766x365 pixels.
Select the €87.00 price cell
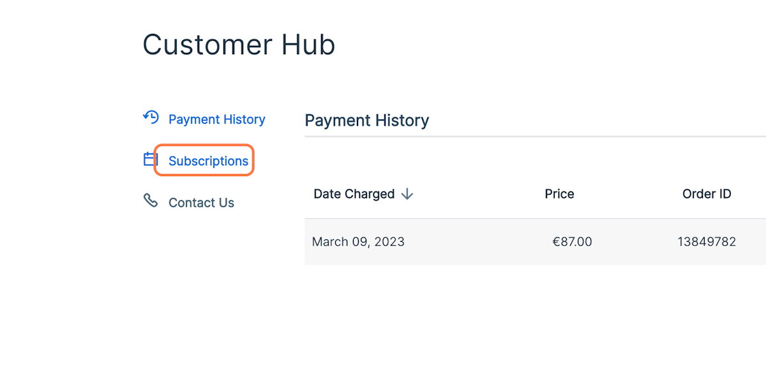tap(572, 242)
